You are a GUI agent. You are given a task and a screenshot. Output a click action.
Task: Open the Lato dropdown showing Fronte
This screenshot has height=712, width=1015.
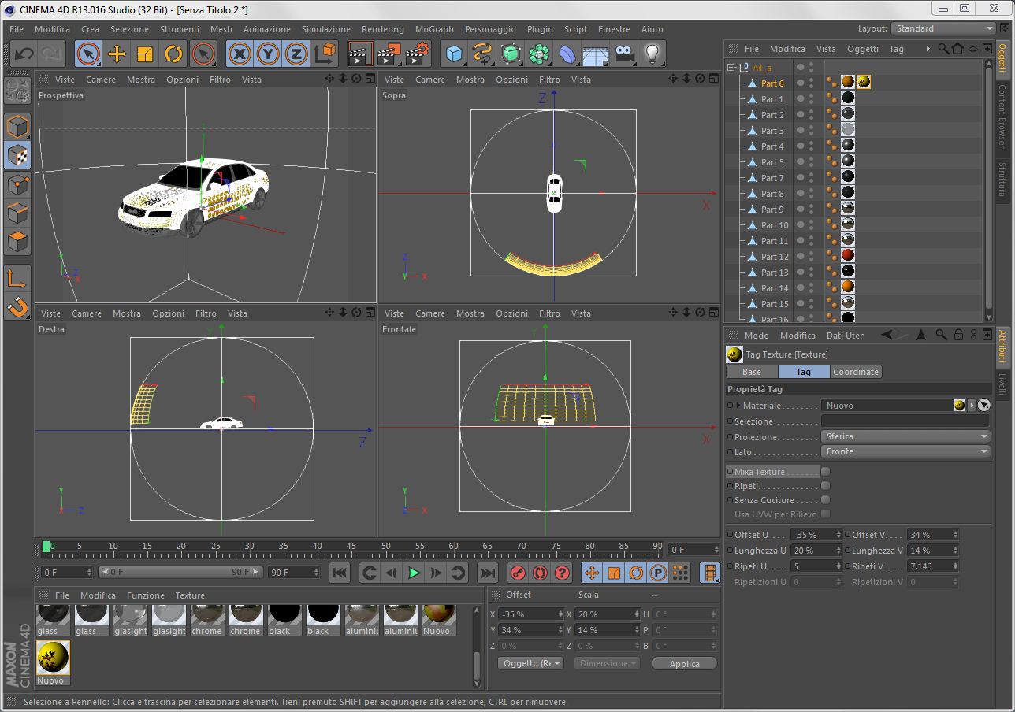tap(905, 451)
